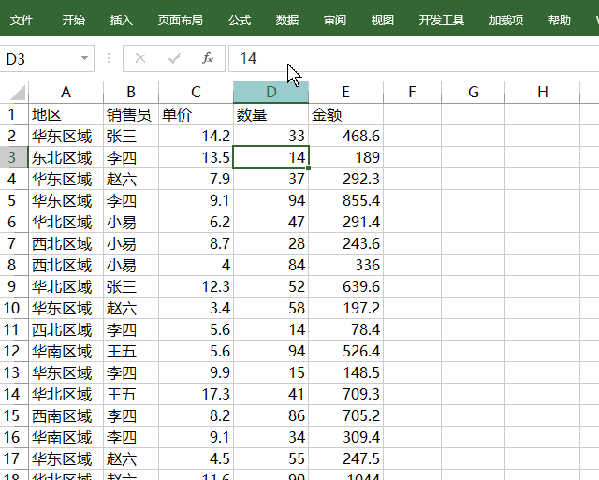Click the 单价 header cell
The height and width of the screenshot is (480, 599).
[x=196, y=114]
